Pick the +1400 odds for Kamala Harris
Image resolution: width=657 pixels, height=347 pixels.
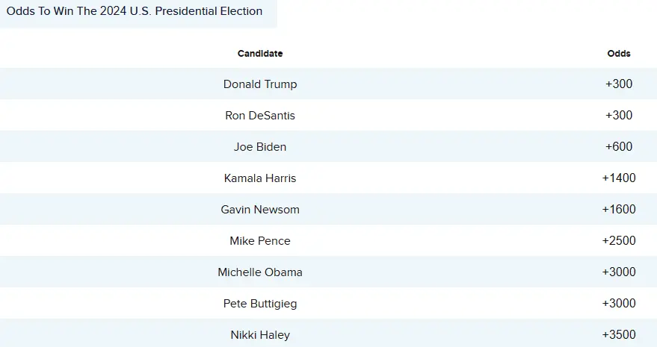click(x=619, y=178)
